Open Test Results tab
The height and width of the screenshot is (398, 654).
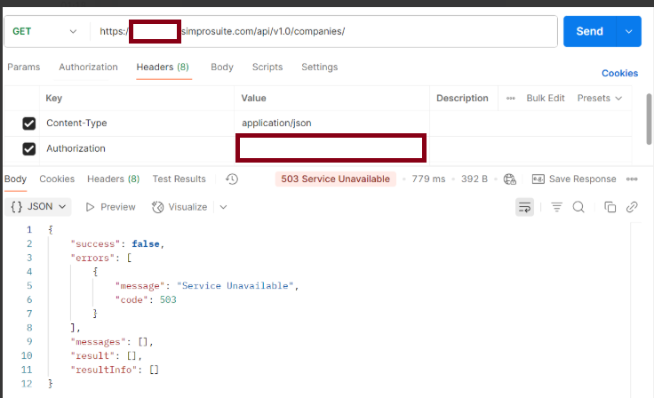(179, 179)
